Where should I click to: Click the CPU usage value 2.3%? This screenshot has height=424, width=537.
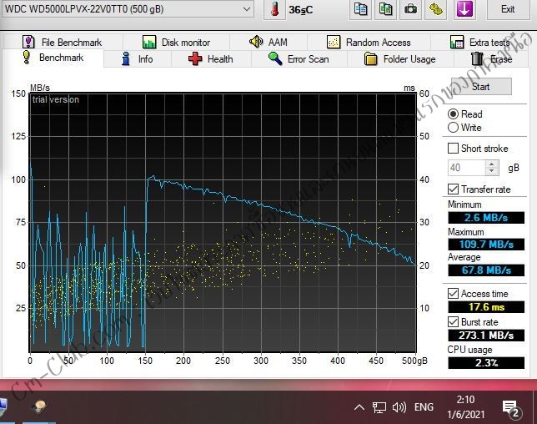(x=486, y=363)
